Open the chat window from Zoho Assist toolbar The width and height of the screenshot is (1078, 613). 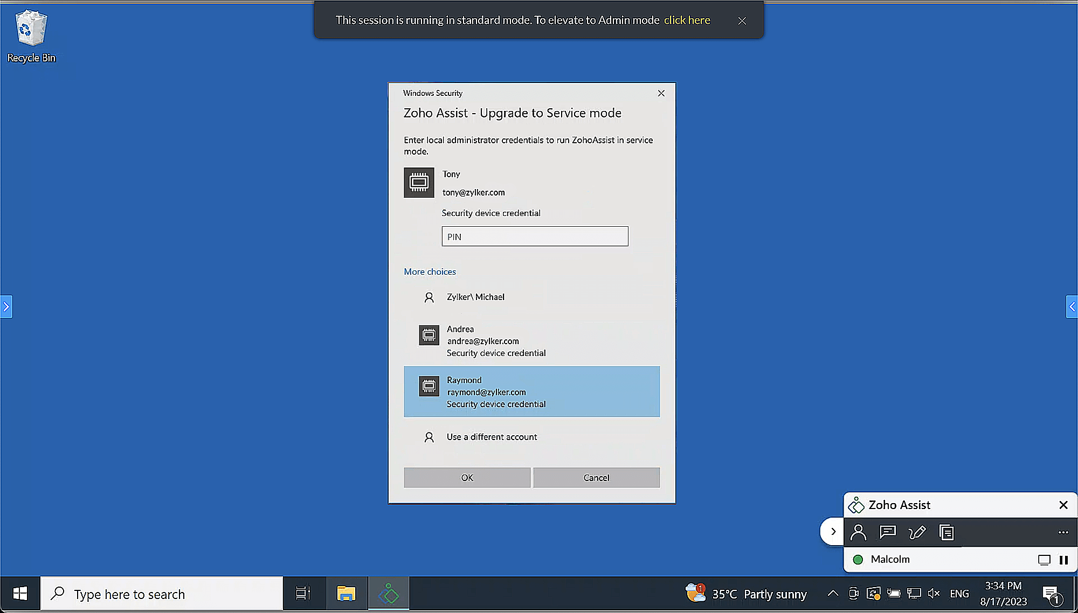click(x=887, y=532)
